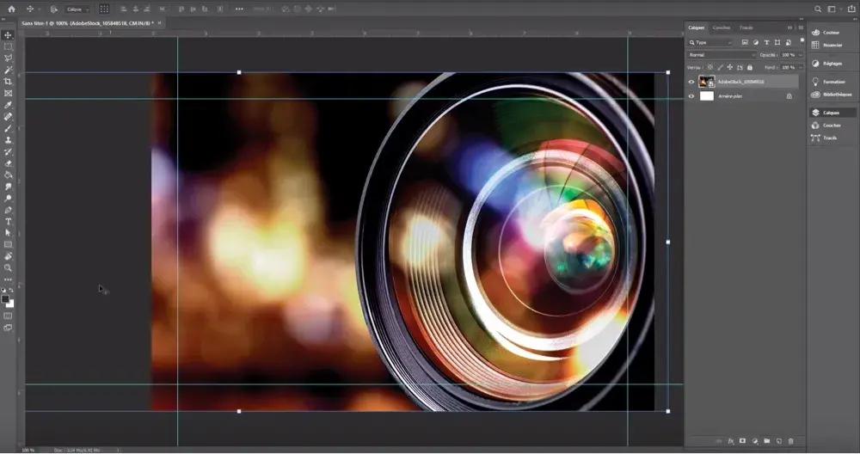Switch to the Couches tab
This screenshot has height=454, width=860.
coord(722,28)
